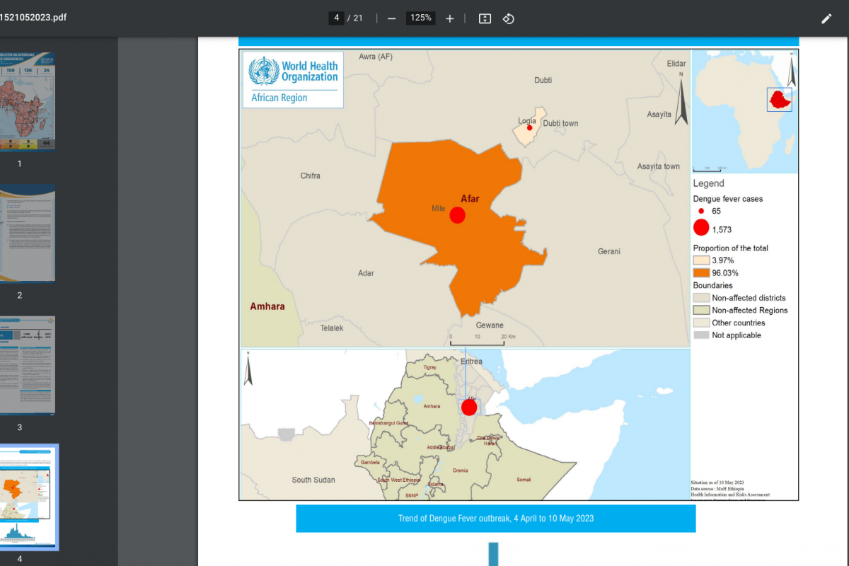The height and width of the screenshot is (566, 849).
Task: Toggle the fit to page icon
Action: (x=485, y=18)
